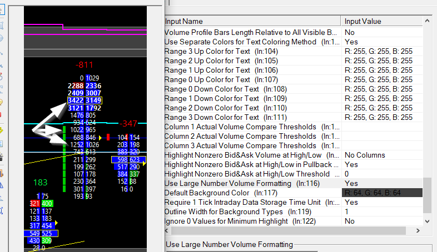The image size is (437, 252).
Task: Click the horizontal scroll left arrow
Action: pyautogui.click(x=167, y=230)
